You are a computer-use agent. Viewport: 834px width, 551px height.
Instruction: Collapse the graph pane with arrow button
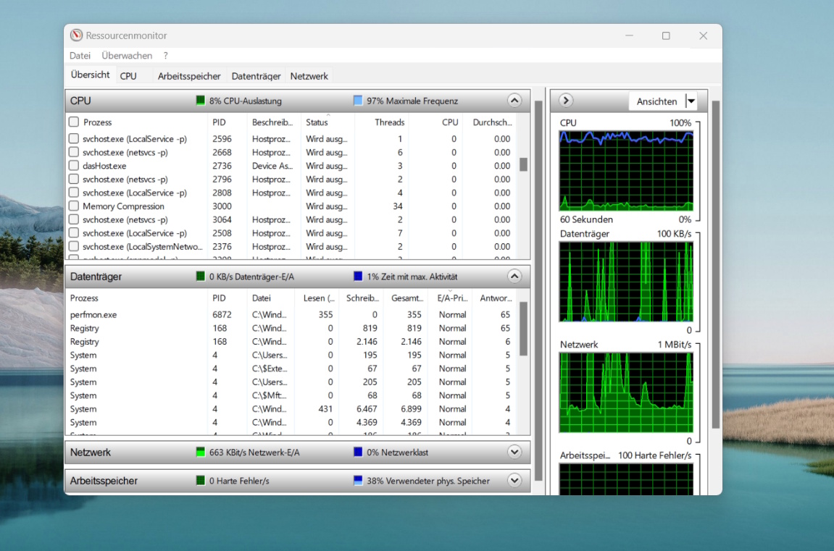(x=567, y=101)
